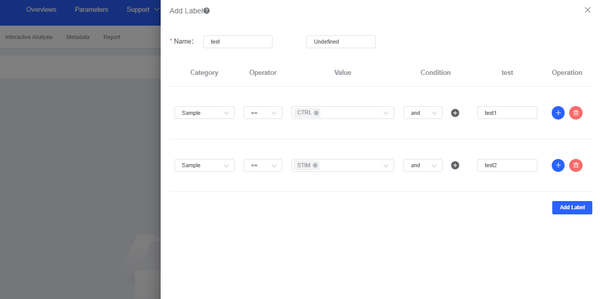Click the blue plus button in test1 row
Image resolution: width=600 pixels, height=299 pixels.
click(558, 113)
